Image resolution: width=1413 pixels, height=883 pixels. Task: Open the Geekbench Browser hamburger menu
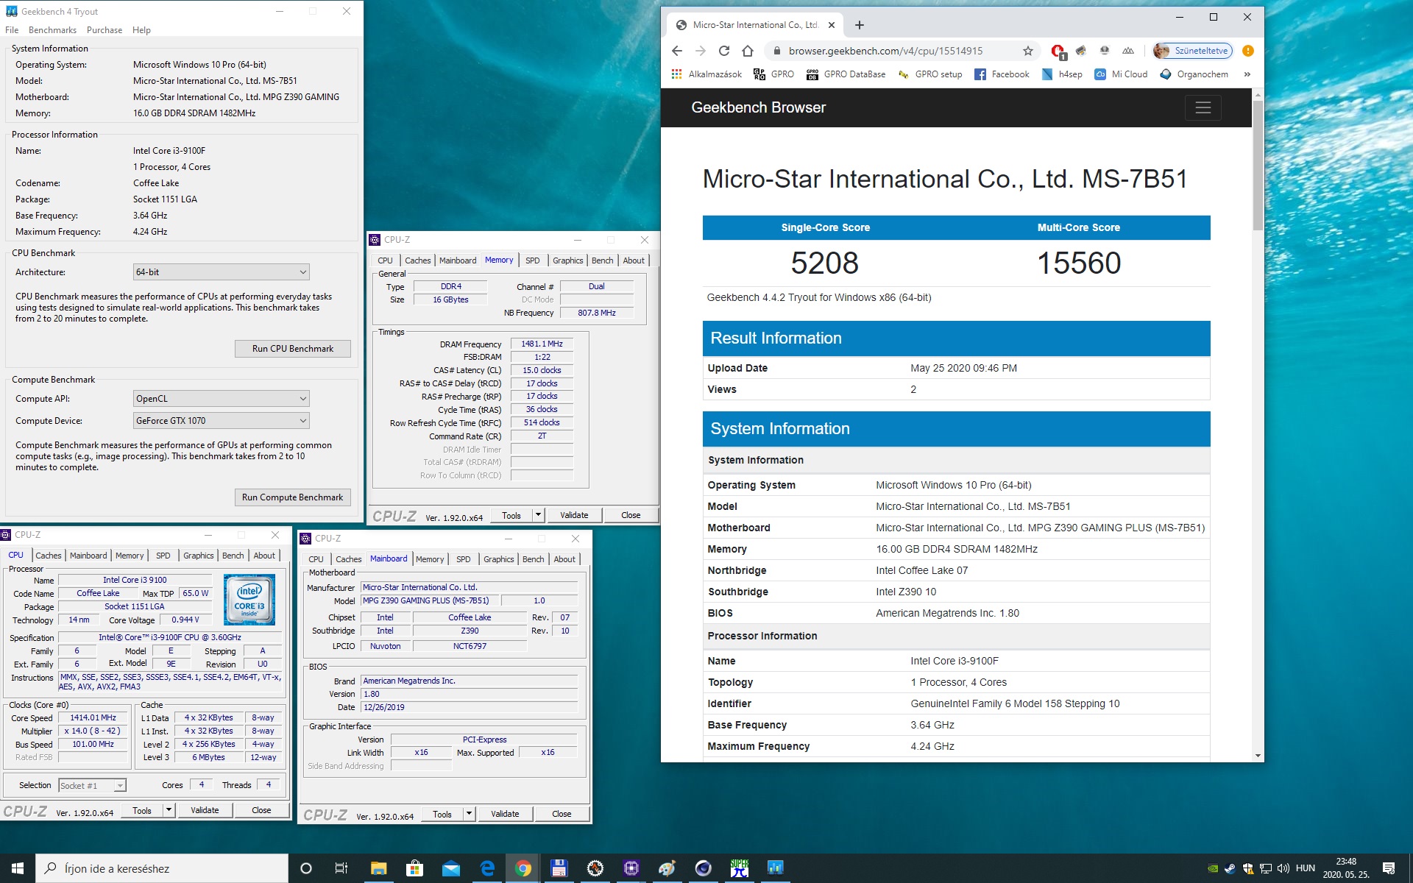(x=1203, y=107)
